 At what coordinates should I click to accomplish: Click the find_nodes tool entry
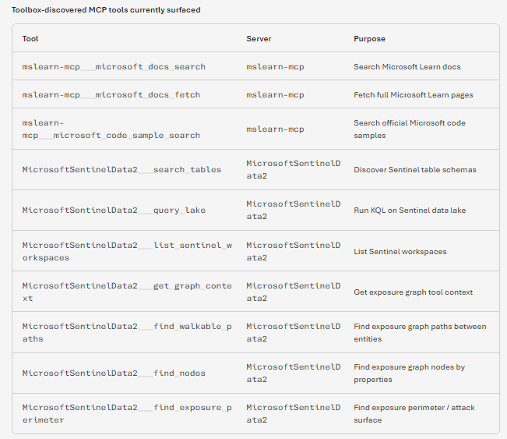pos(114,373)
